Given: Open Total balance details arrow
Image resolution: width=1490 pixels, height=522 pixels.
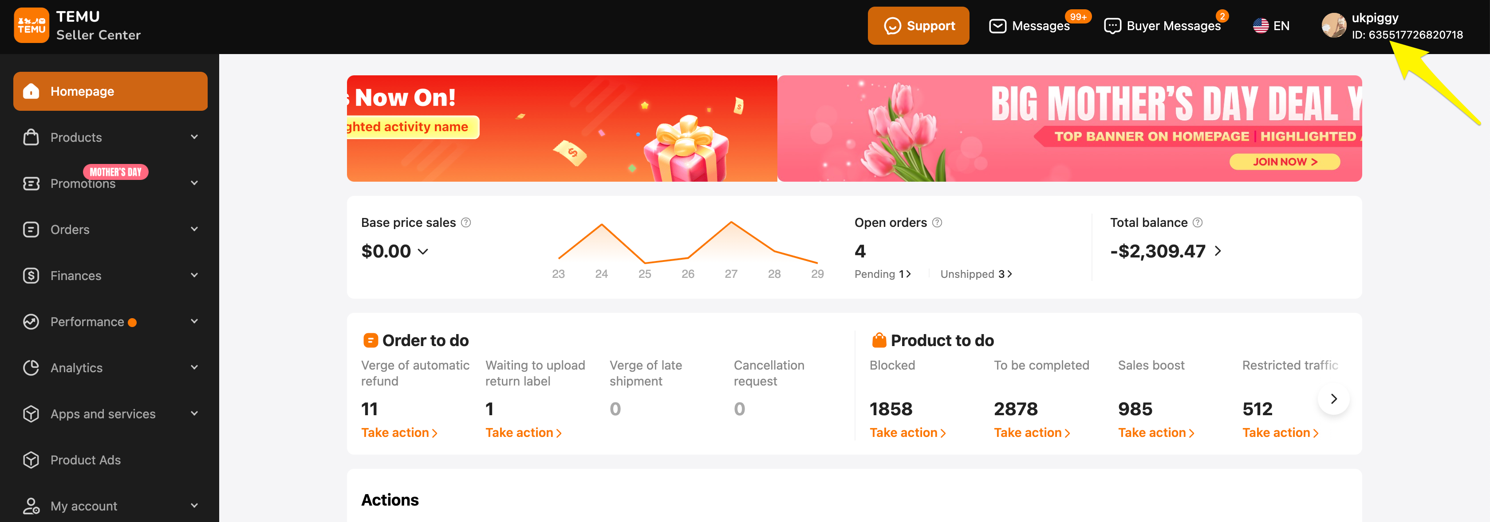Looking at the screenshot, I should point(1218,251).
